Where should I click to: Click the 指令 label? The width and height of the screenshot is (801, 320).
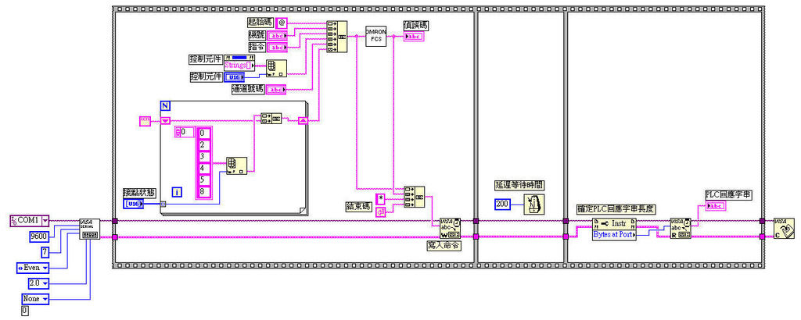click(256, 47)
